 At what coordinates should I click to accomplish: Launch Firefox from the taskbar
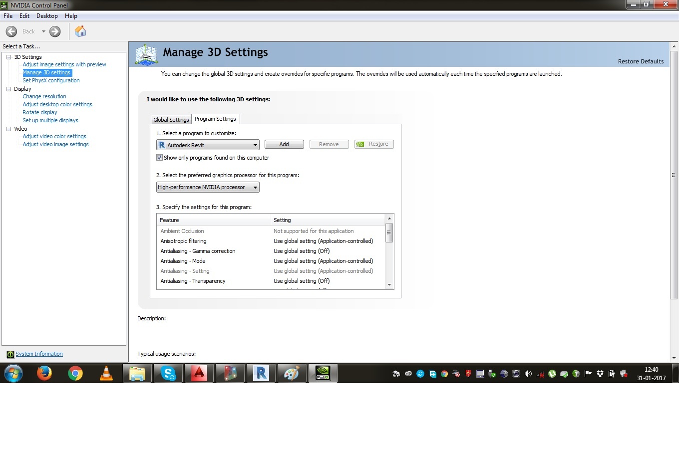44,373
